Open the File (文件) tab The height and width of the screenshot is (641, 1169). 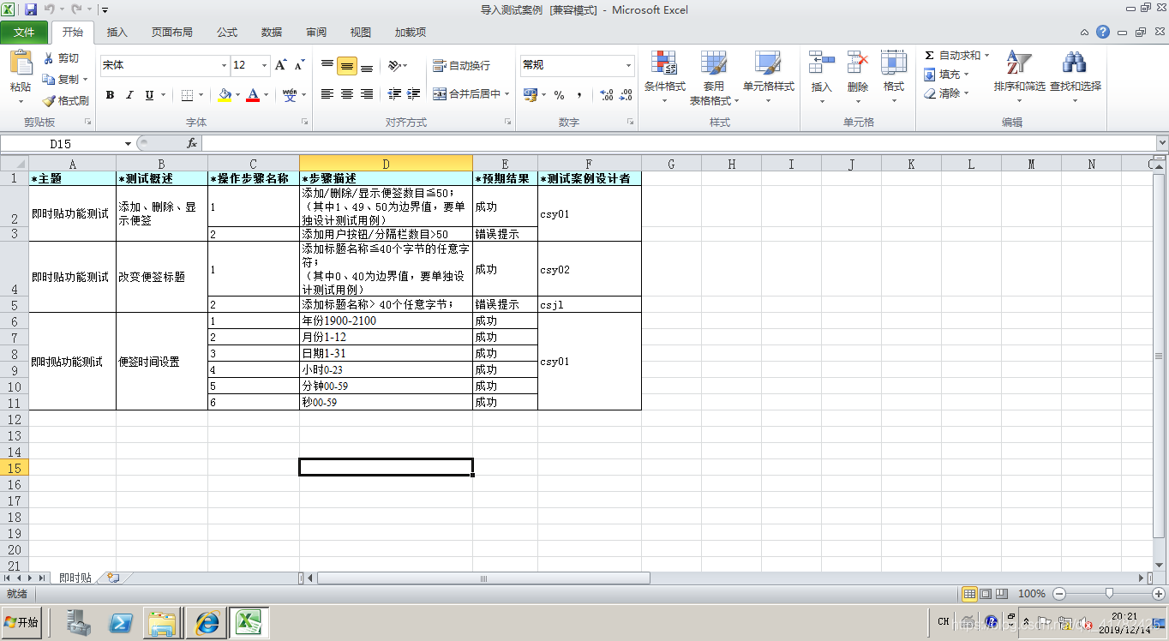[24, 33]
